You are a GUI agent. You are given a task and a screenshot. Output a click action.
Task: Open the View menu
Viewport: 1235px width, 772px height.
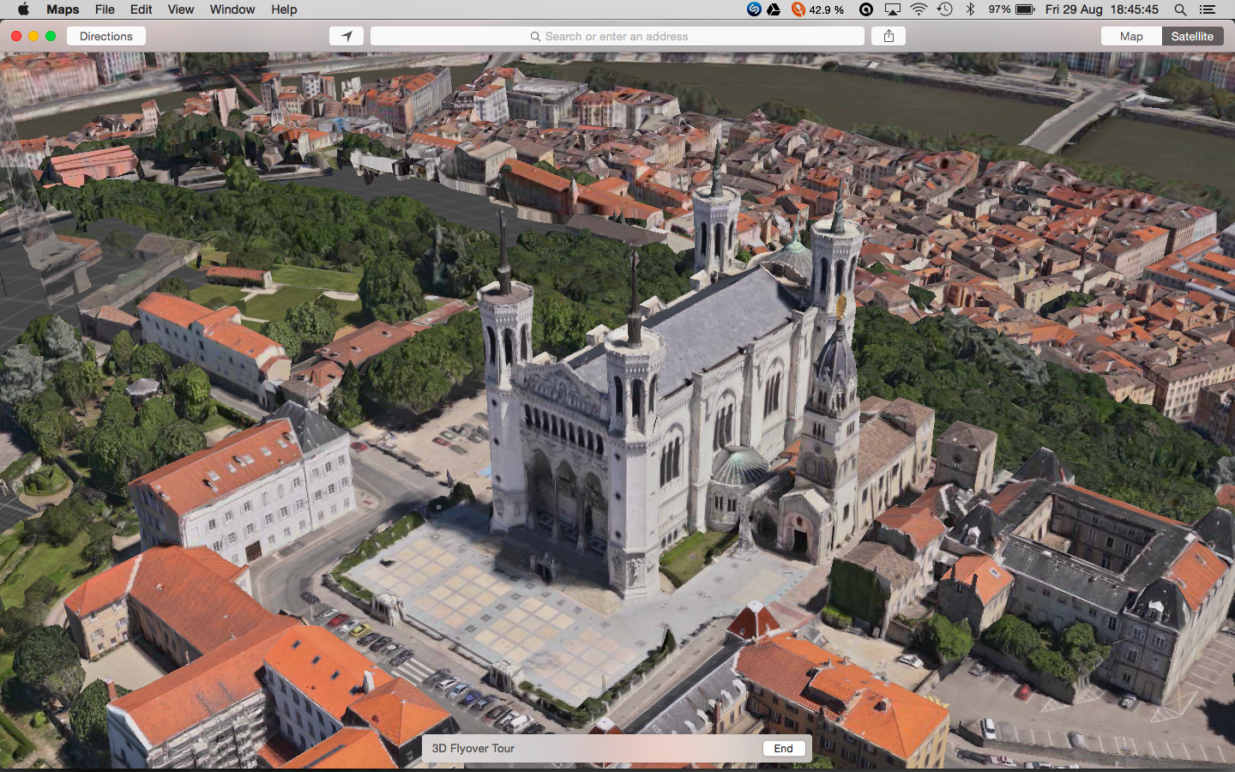(x=180, y=9)
